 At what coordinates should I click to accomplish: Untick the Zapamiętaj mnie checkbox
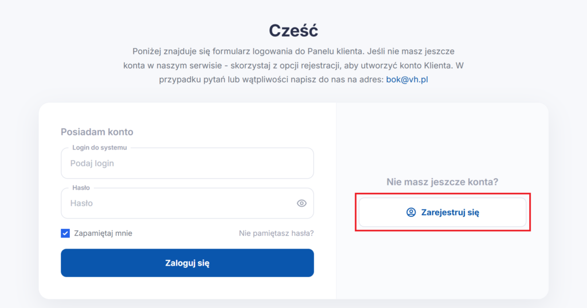pyautogui.click(x=65, y=233)
